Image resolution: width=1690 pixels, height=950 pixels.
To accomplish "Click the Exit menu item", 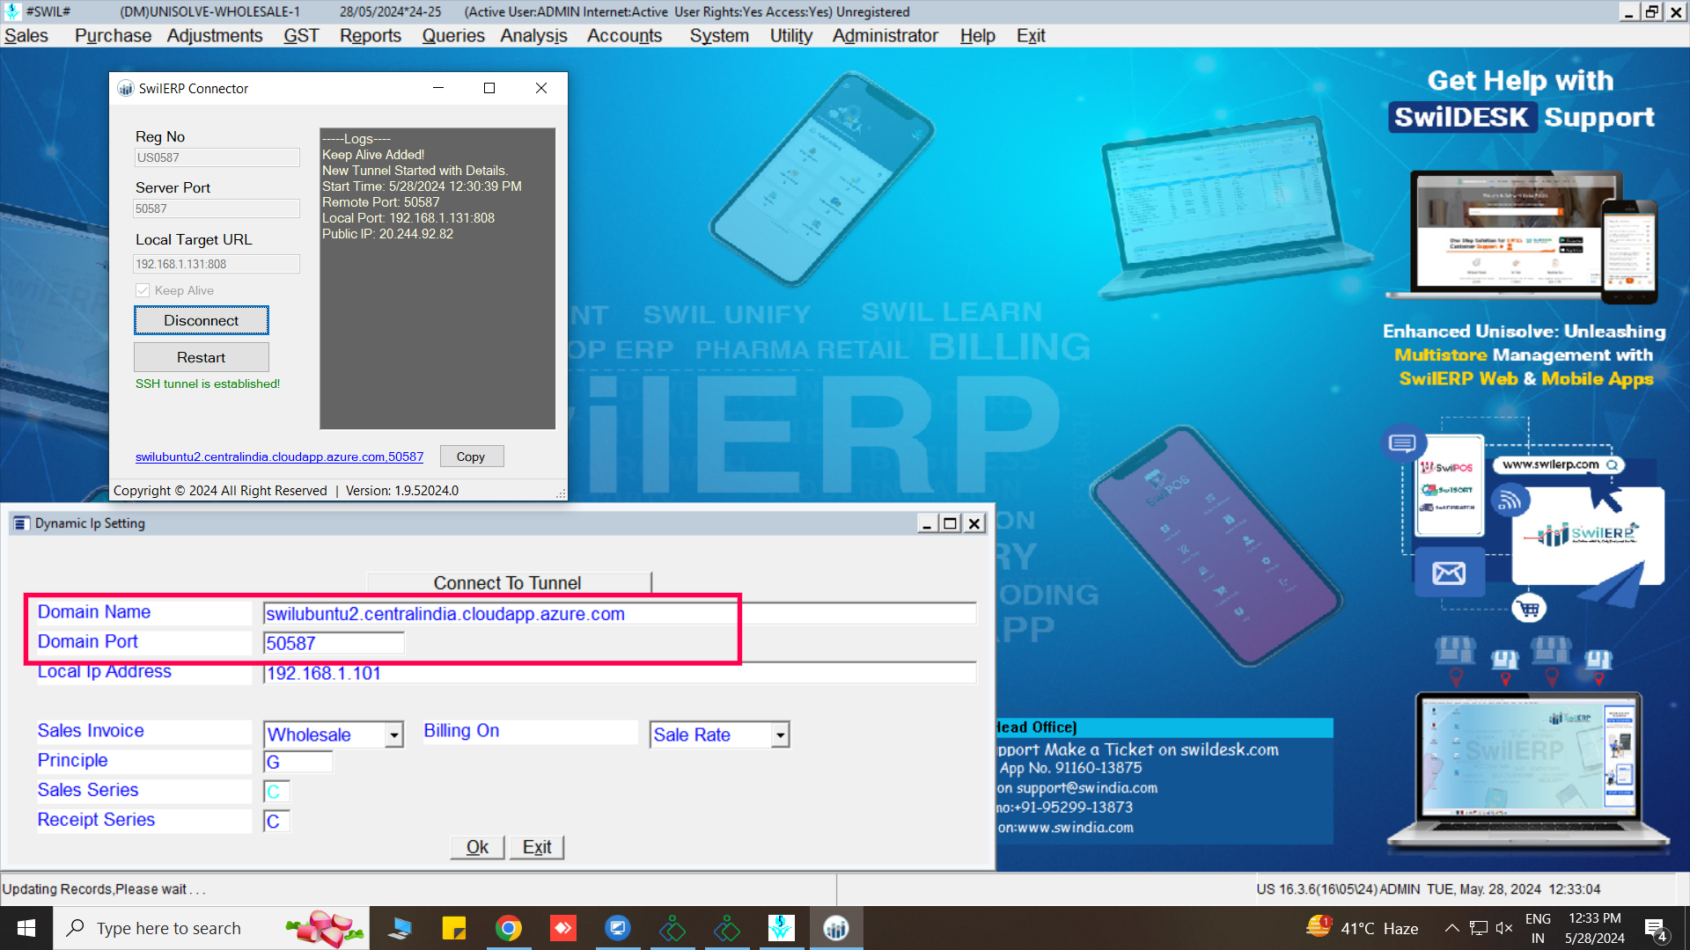I will click(x=1031, y=35).
